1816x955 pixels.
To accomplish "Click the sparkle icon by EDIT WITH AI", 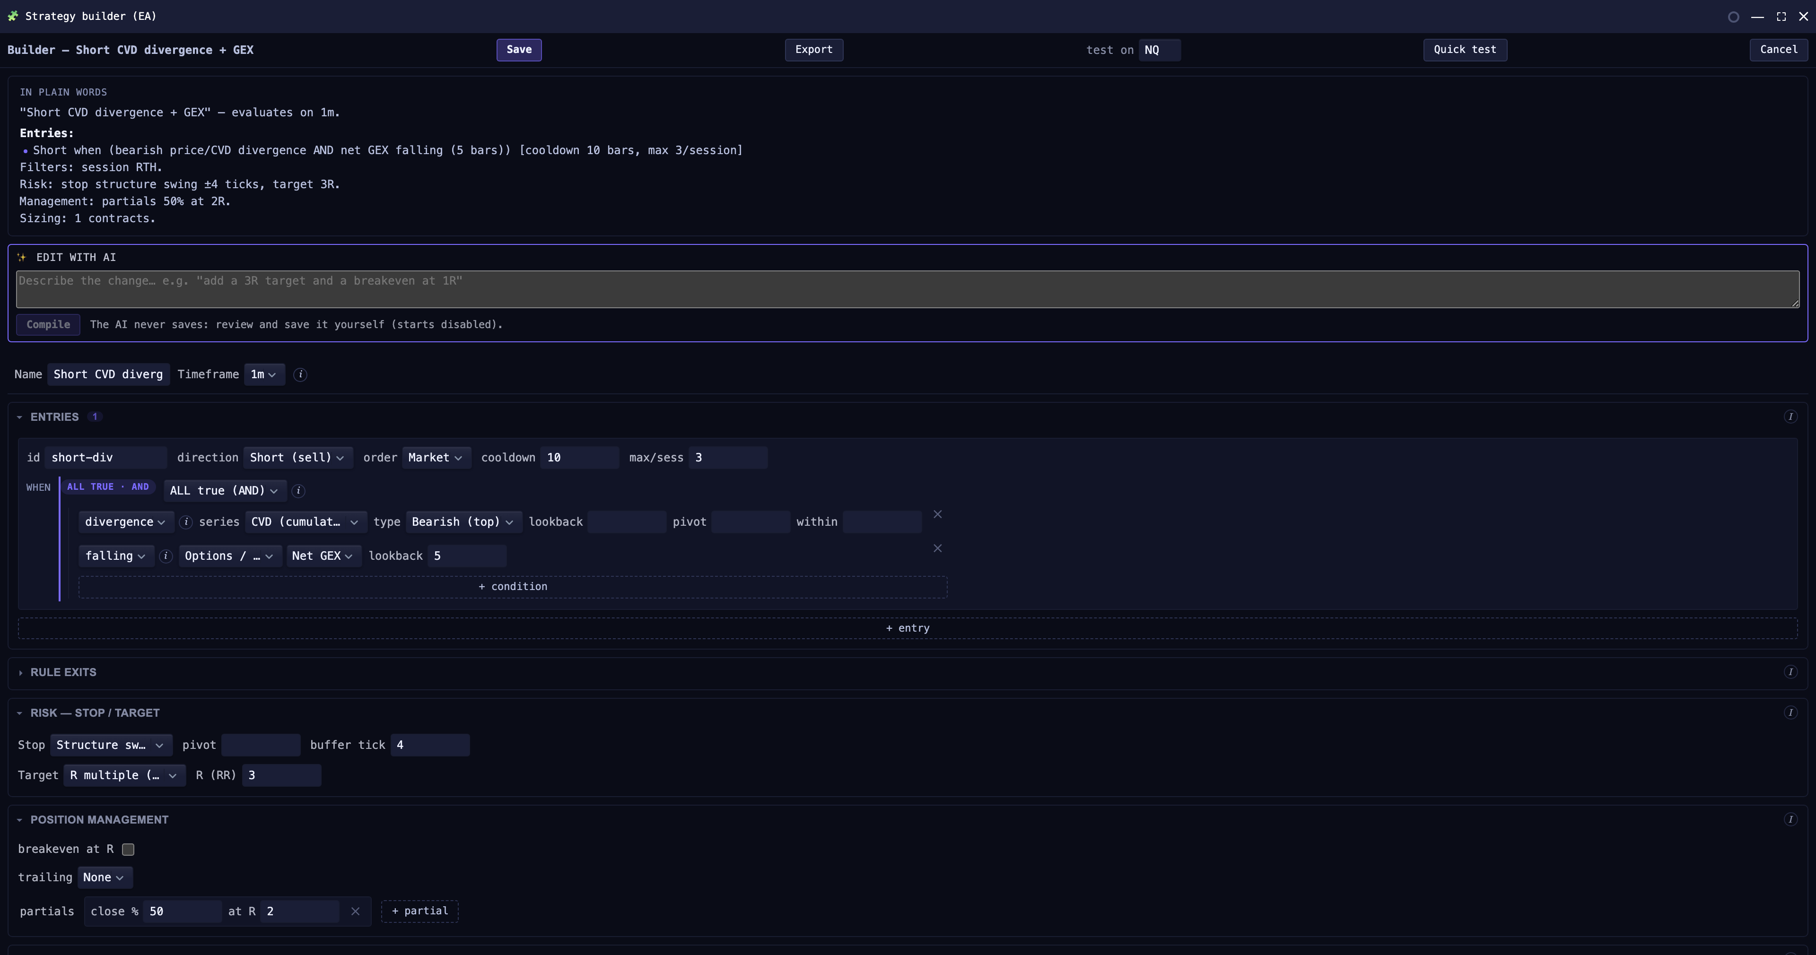I will click(22, 258).
